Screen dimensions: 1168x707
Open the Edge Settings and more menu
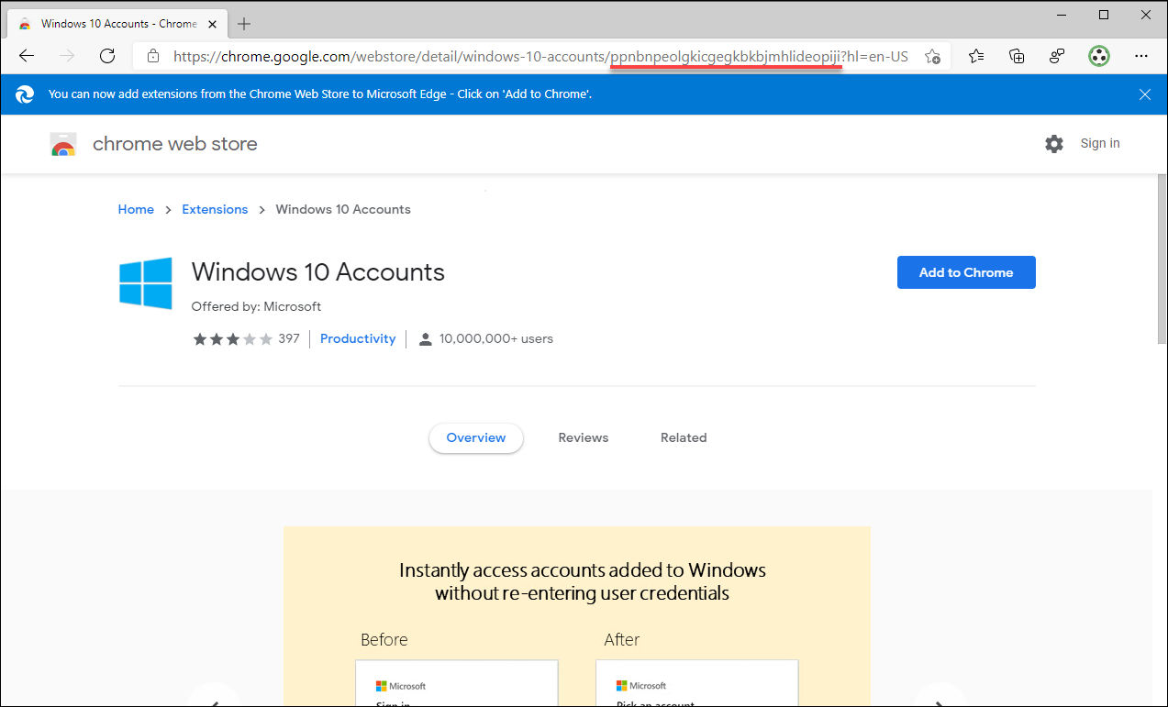(x=1141, y=56)
